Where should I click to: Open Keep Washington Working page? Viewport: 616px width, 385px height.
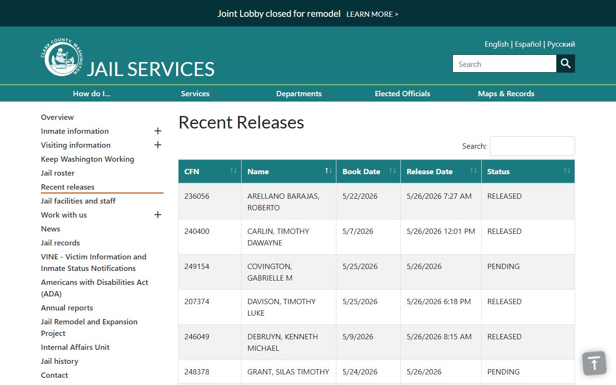tap(88, 159)
